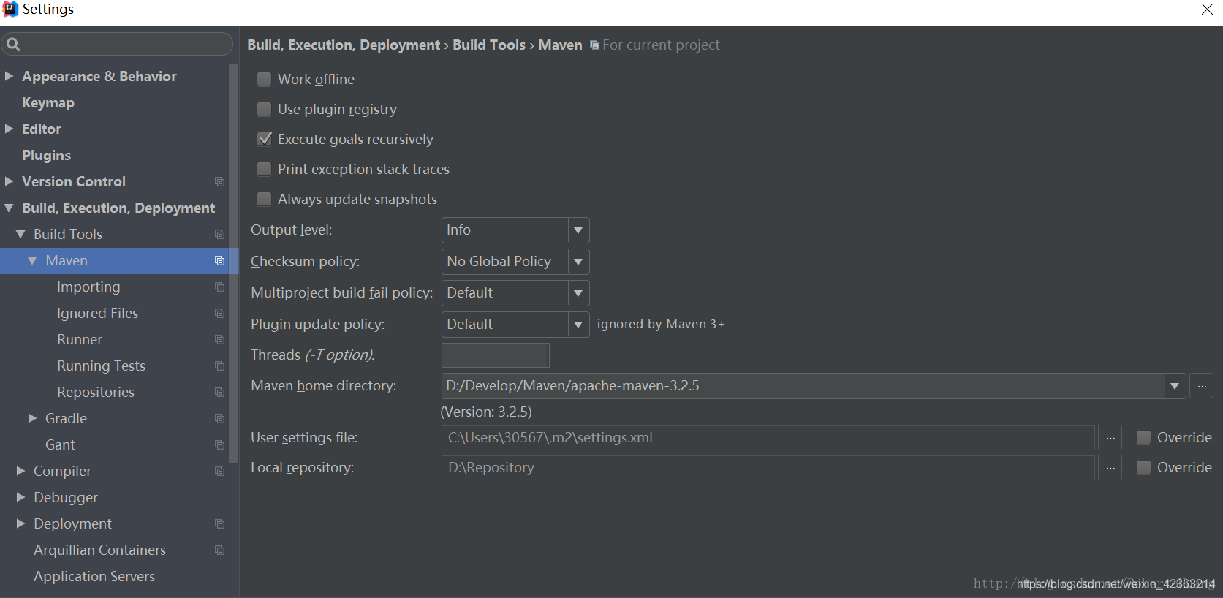Click Build Tools in the breadcrumb
The width and height of the screenshot is (1223, 598).
coord(489,45)
